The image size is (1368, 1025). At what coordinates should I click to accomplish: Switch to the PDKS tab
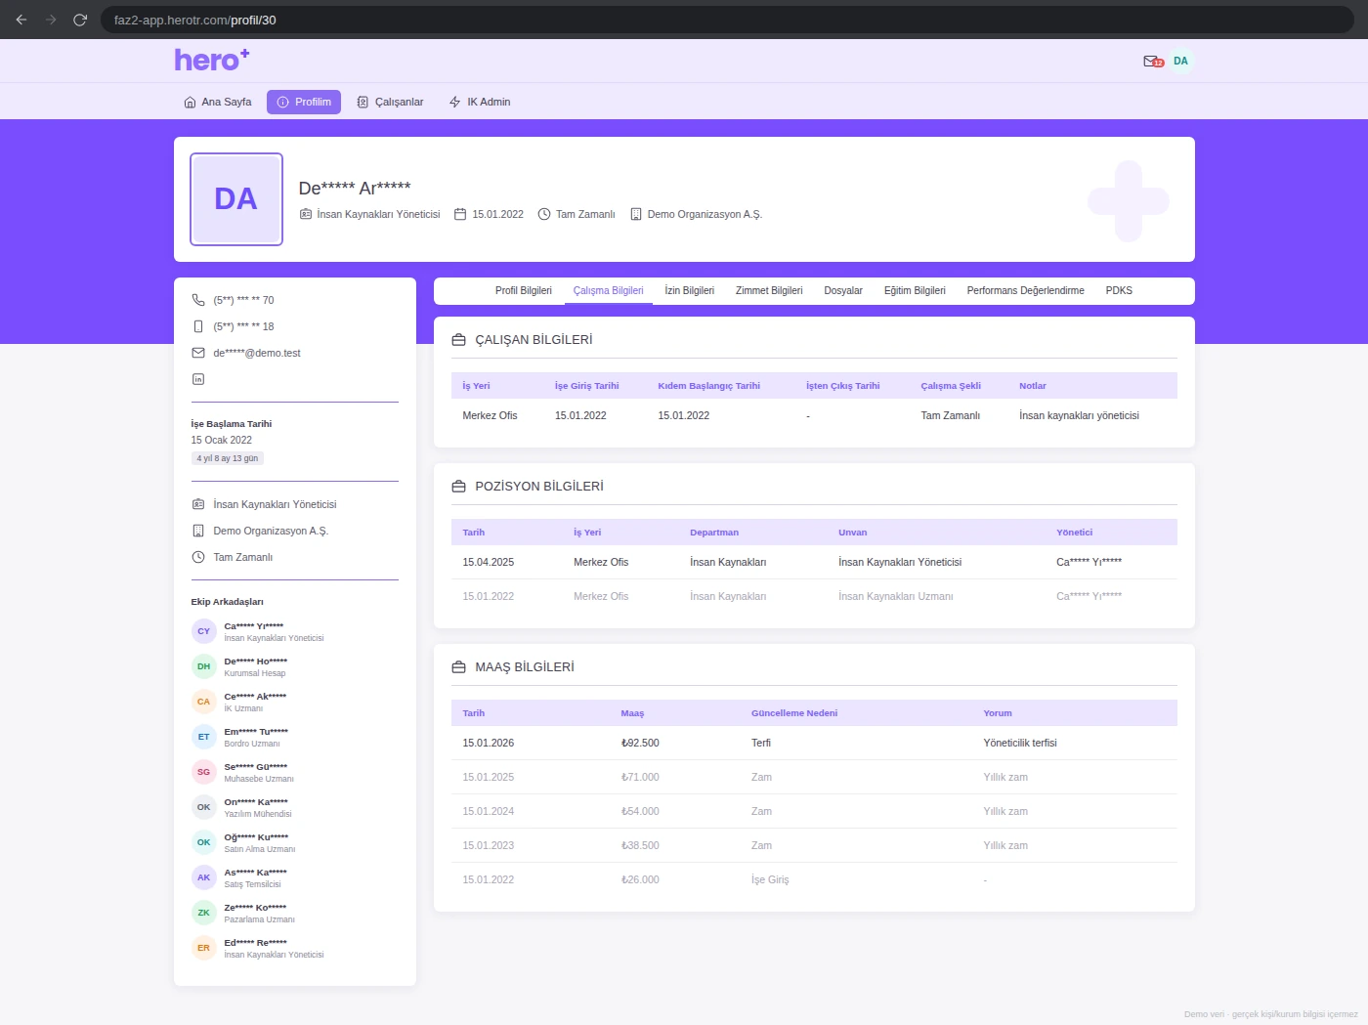[x=1119, y=290]
